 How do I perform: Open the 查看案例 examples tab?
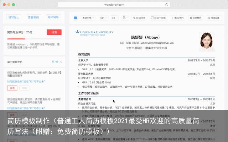click(33, 17)
